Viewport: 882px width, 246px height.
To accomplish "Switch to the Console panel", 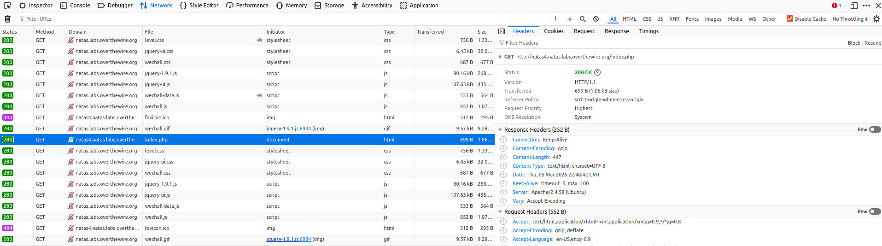I will (x=75, y=6).
